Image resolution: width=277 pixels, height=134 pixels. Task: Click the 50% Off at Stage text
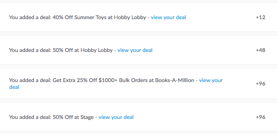(73, 117)
